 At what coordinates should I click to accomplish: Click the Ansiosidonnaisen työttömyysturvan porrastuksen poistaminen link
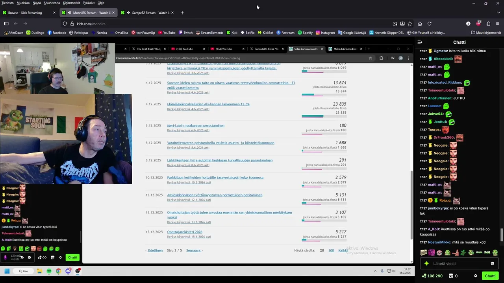tap(215, 195)
